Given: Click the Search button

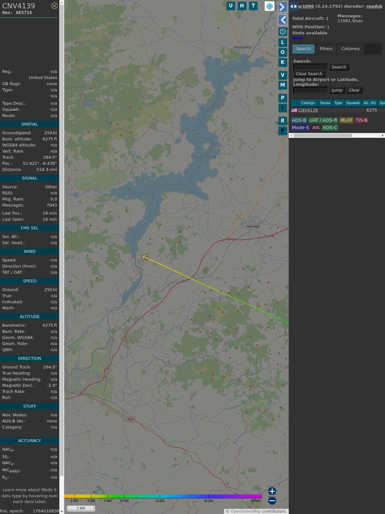Looking at the screenshot, I should [339, 67].
